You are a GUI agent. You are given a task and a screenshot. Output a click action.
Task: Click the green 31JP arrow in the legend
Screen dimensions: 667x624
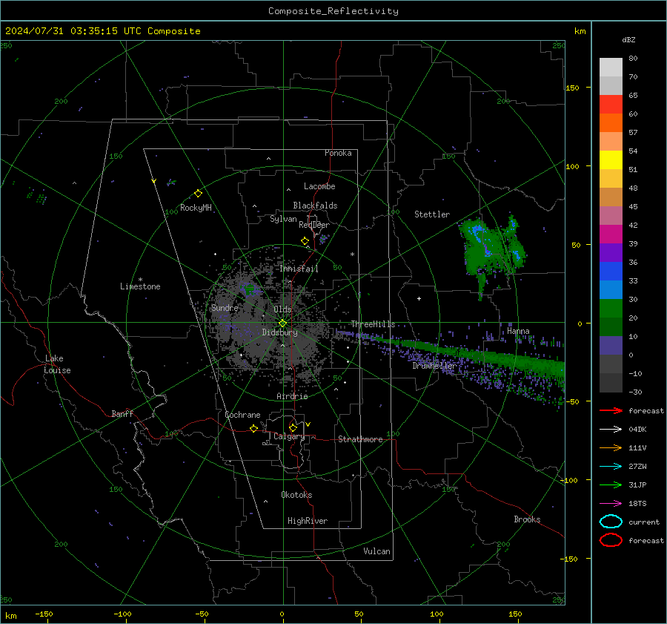(x=611, y=485)
